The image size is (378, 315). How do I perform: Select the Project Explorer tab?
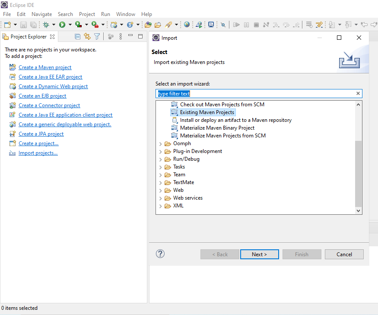29,37
